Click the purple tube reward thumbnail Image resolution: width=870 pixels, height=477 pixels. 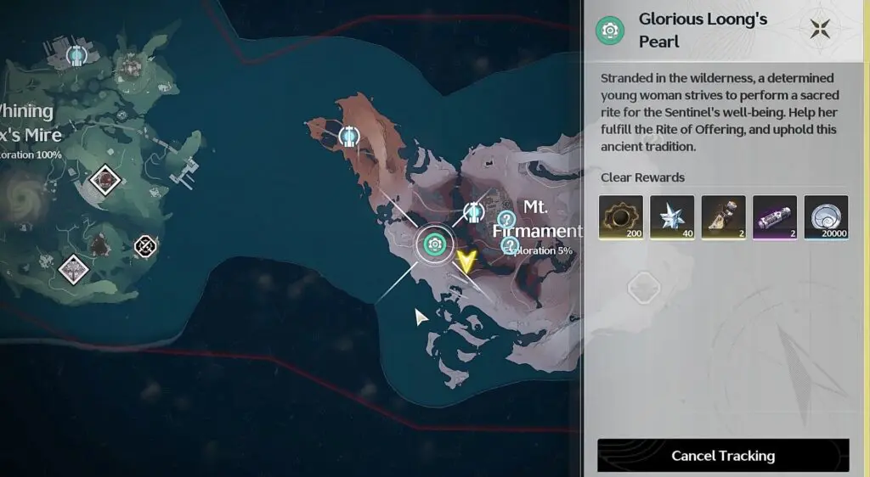click(x=775, y=217)
